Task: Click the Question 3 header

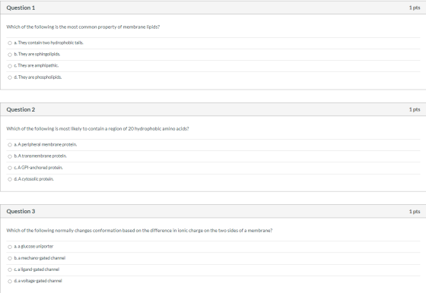Action: (x=21, y=212)
